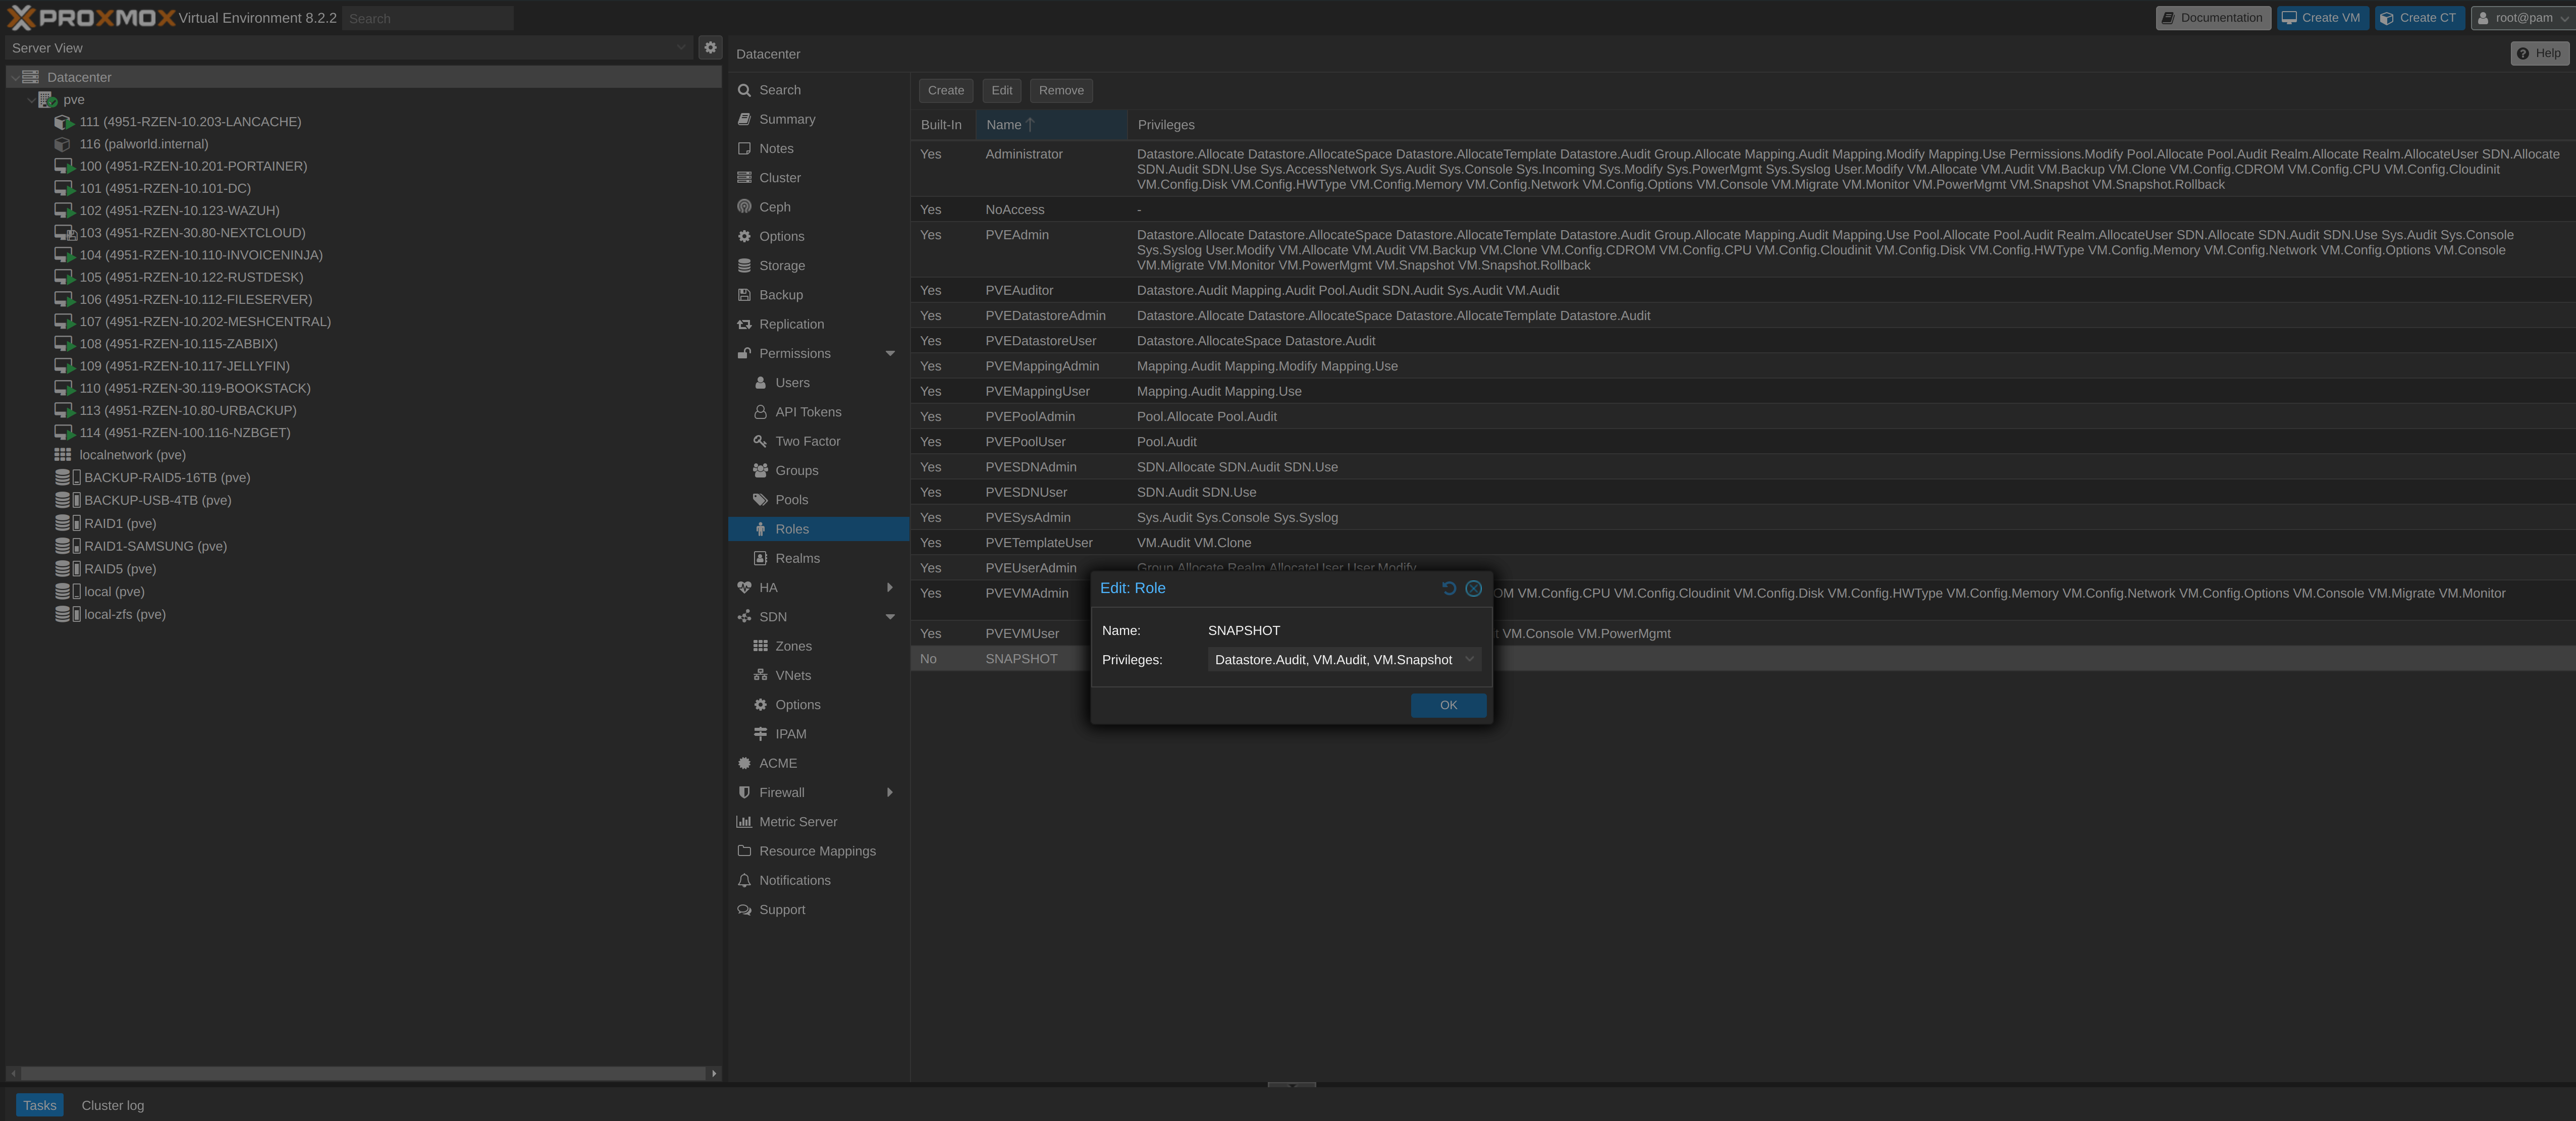Open the API Tokens page
The height and width of the screenshot is (1121, 2576).
click(807, 412)
